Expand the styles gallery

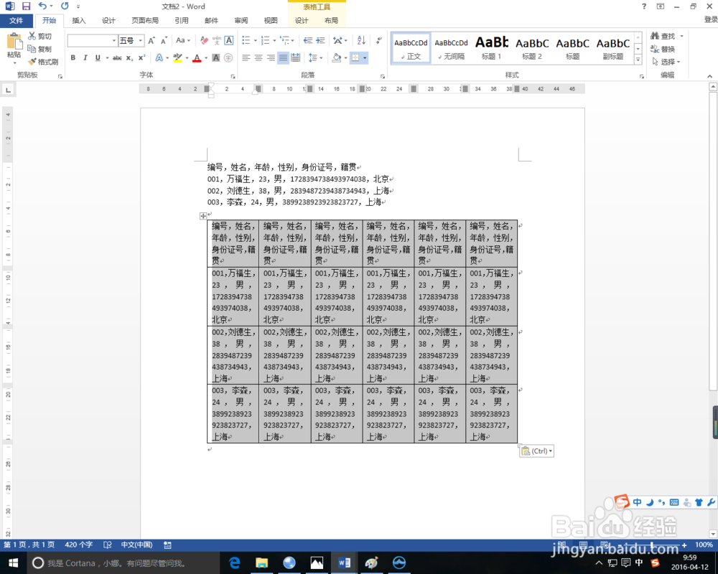point(638,60)
